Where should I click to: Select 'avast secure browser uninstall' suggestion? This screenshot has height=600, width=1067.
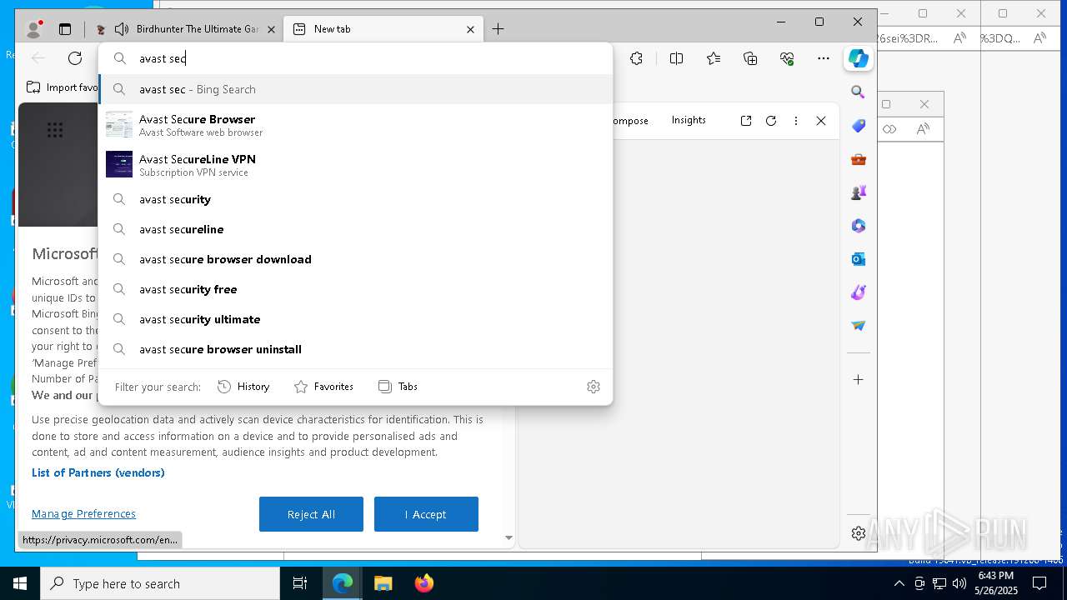pyautogui.click(x=356, y=349)
